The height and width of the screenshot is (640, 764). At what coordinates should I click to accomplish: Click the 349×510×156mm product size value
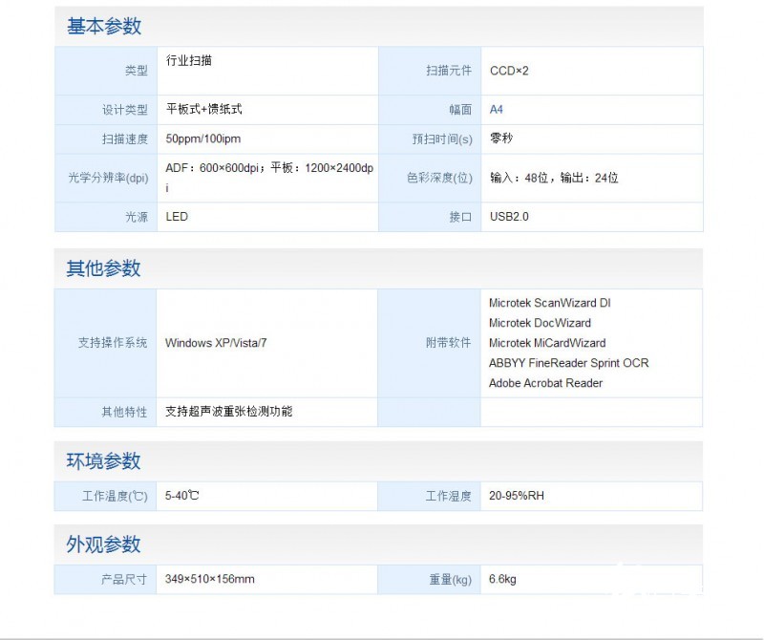[209, 579]
